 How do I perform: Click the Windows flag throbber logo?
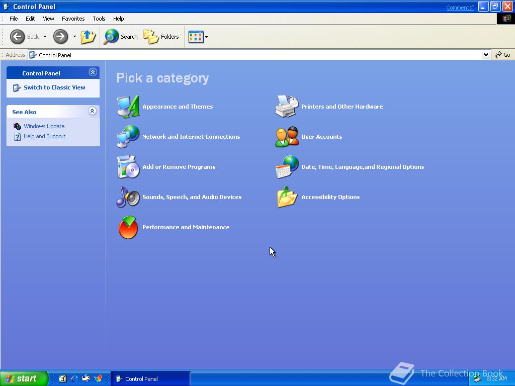(x=506, y=19)
